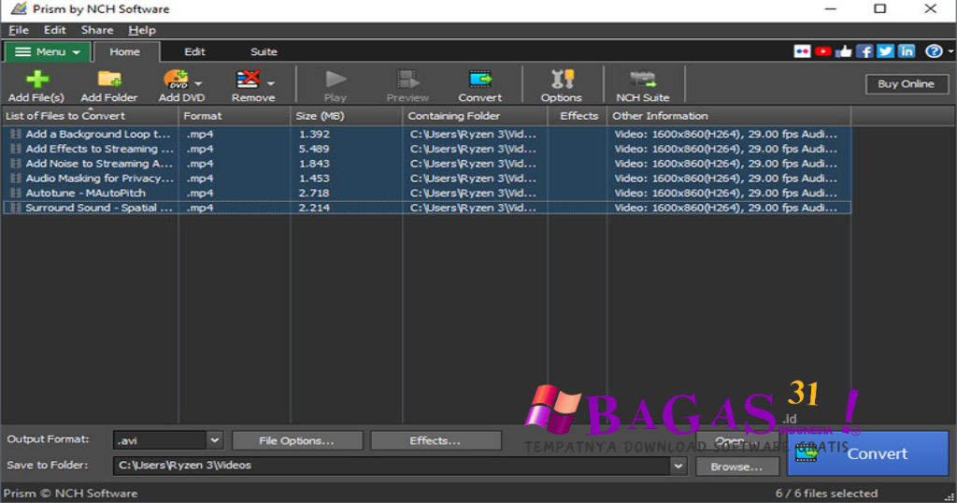The height and width of the screenshot is (503, 957).
Task: Click file icon of Add a Background Loop row
Action: coord(16,134)
